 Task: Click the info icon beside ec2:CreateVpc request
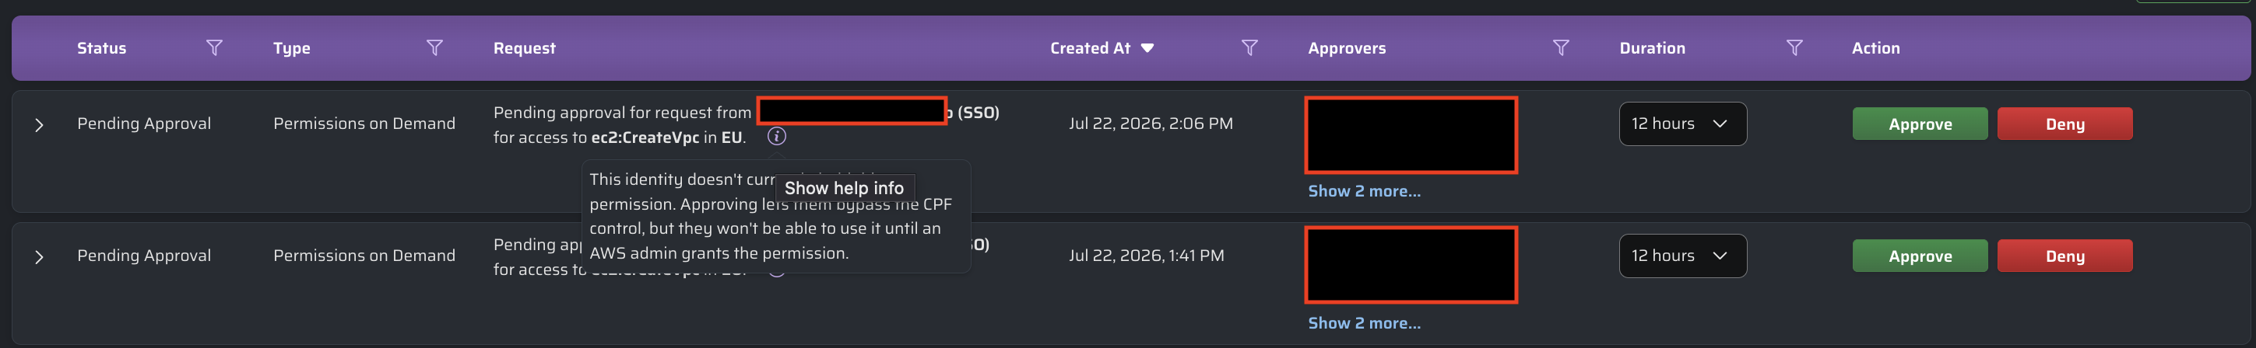coord(777,137)
